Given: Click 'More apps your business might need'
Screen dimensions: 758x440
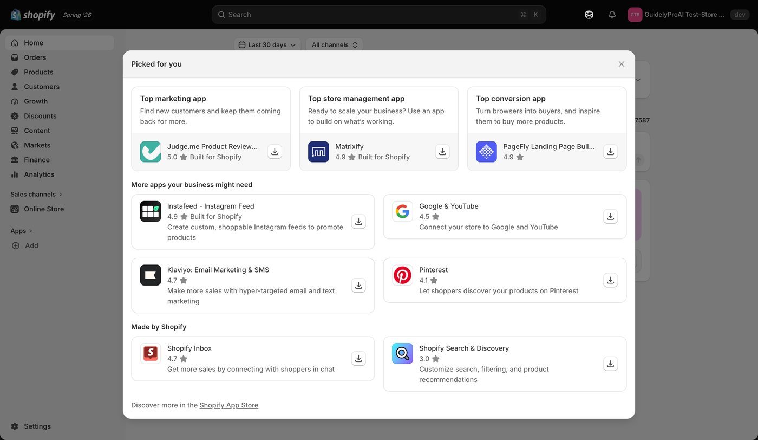Looking at the screenshot, I should (192, 185).
